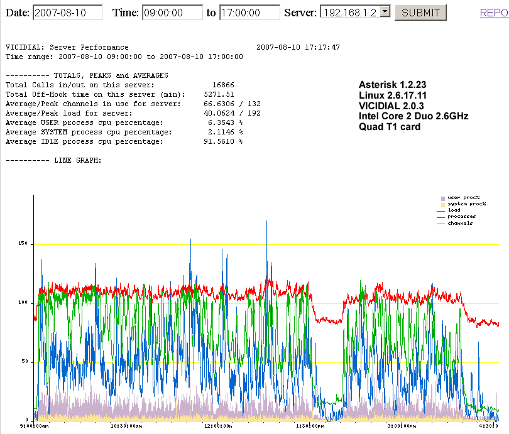The height and width of the screenshot is (434, 509).
Task: Click the 50 y-axis label
Action: (25, 362)
